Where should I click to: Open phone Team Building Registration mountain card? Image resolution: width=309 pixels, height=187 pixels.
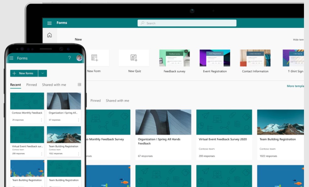tap(64, 142)
